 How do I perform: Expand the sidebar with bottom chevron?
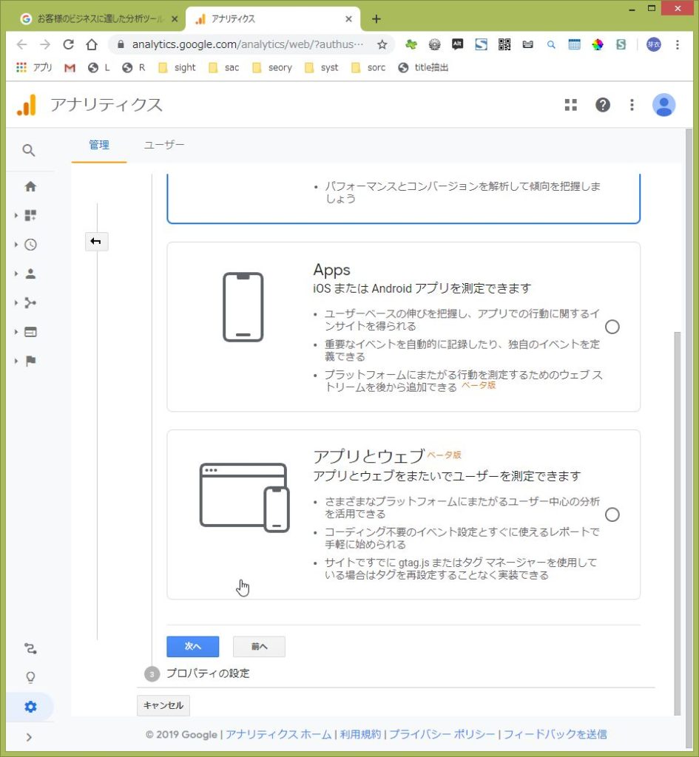click(29, 737)
